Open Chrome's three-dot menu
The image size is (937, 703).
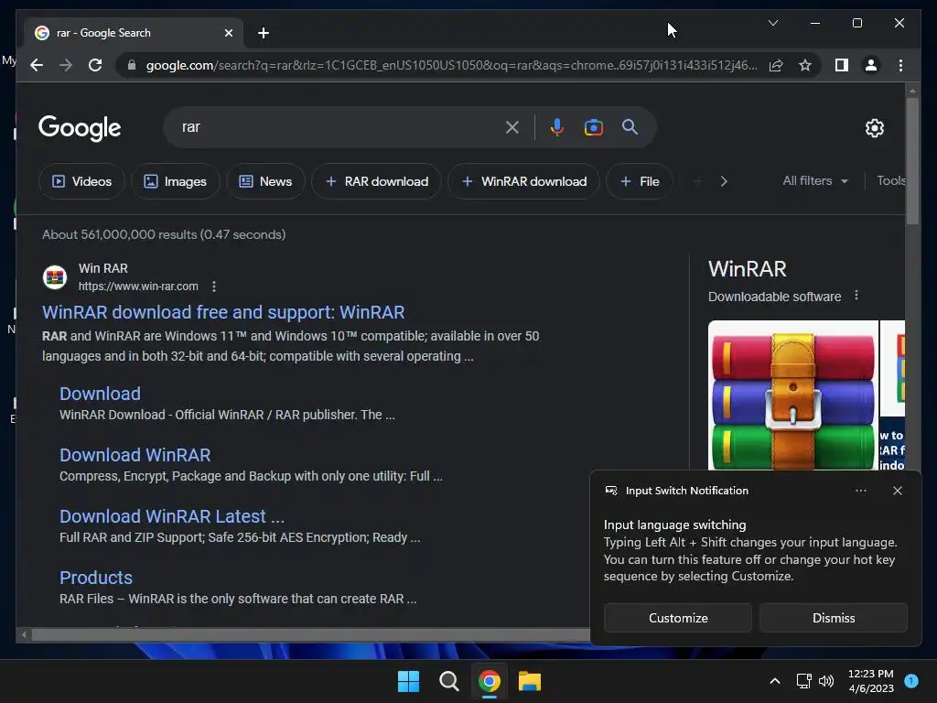pyautogui.click(x=900, y=65)
